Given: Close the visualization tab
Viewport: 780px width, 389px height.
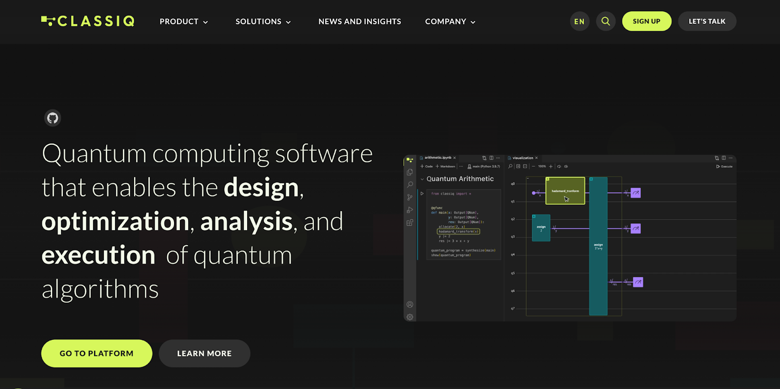Looking at the screenshot, I should click(536, 158).
